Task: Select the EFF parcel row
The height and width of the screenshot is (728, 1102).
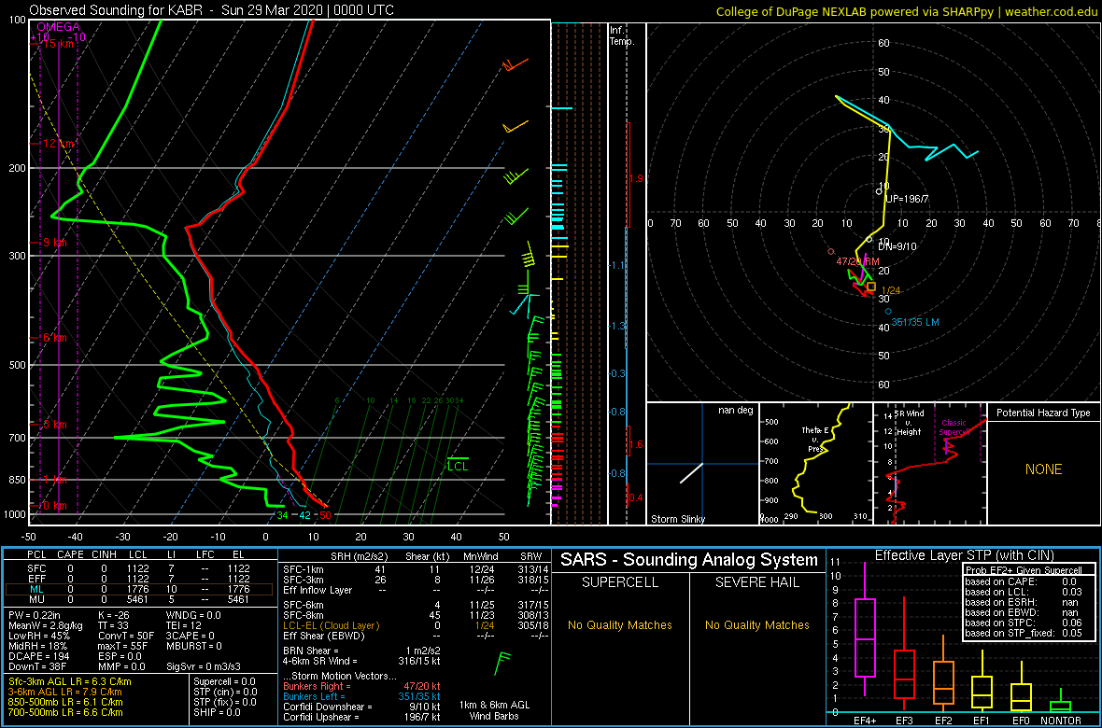Action: pos(137,579)
